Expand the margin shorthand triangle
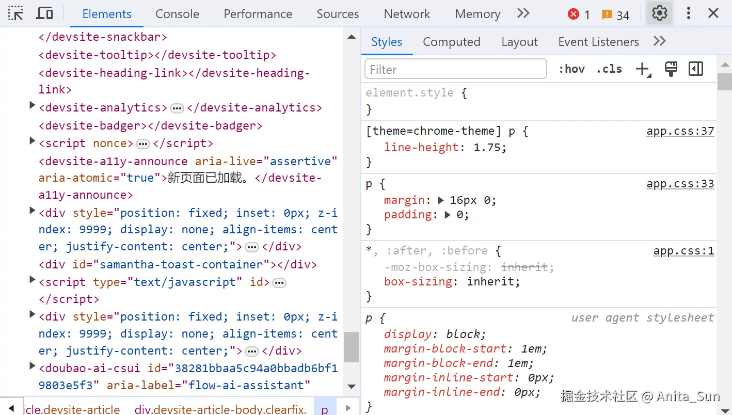 [441, 200]
